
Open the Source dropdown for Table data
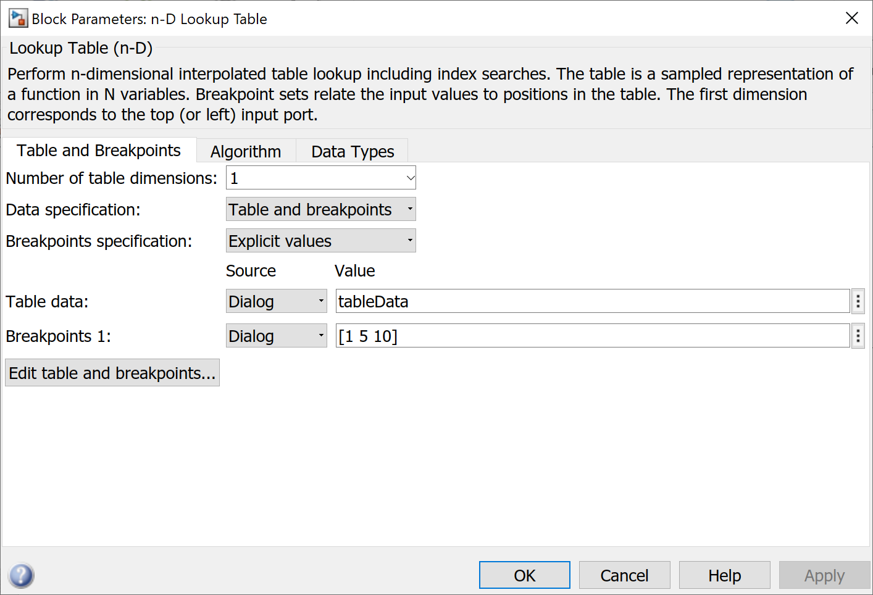pyautogui.click(x=320, y=301)
